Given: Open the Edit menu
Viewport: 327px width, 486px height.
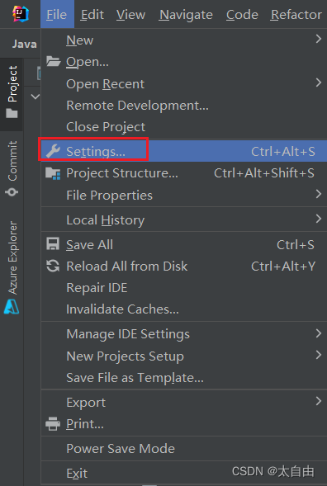Looking at the screenshot, I should click(92, 15).
